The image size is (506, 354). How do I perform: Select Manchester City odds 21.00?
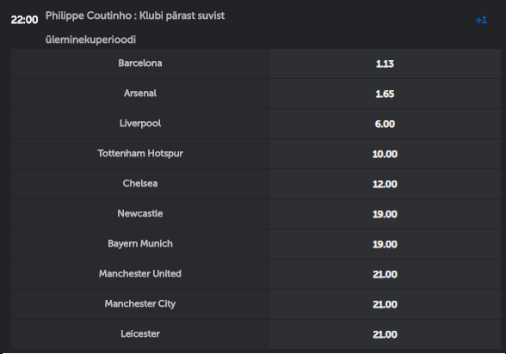(385, 304)
